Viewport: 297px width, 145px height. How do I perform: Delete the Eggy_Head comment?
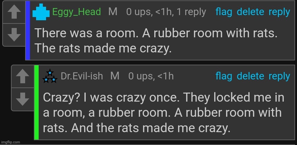[250, 12]
